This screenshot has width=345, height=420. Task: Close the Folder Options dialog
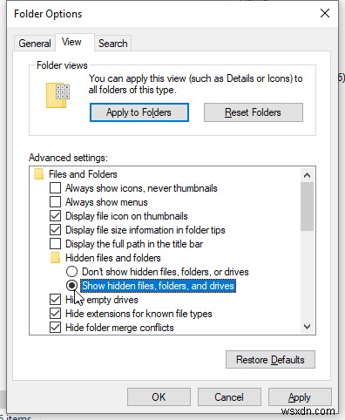(x=325, y=13)
